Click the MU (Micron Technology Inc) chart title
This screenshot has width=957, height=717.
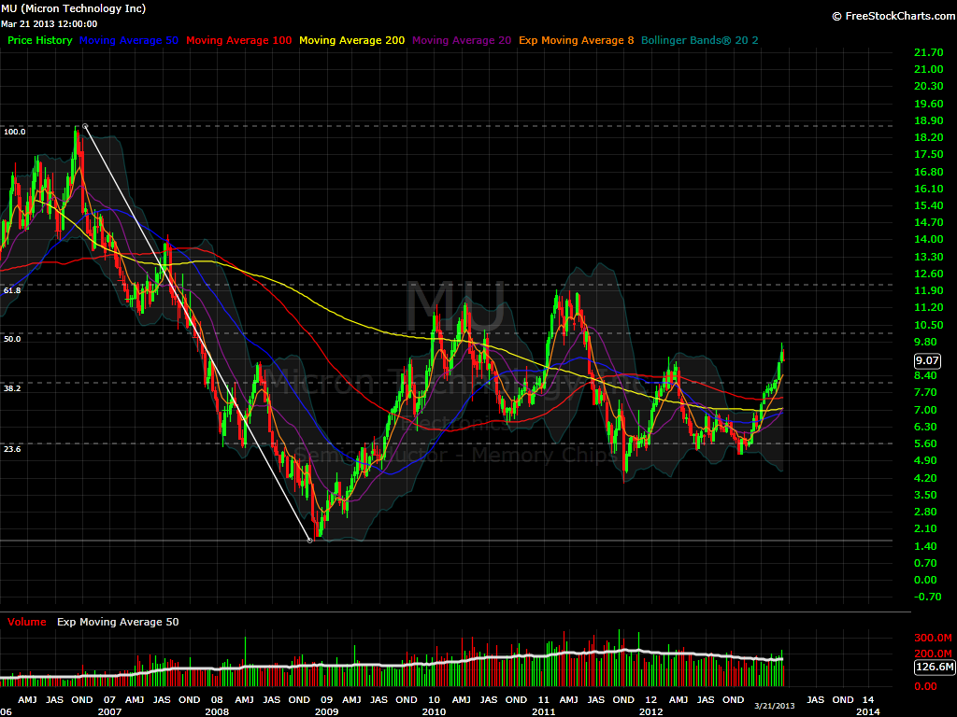point(73,8)
